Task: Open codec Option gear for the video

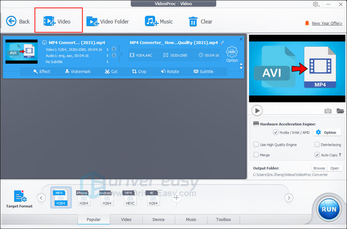Action: pyautogui.click(x=232, y=54)
